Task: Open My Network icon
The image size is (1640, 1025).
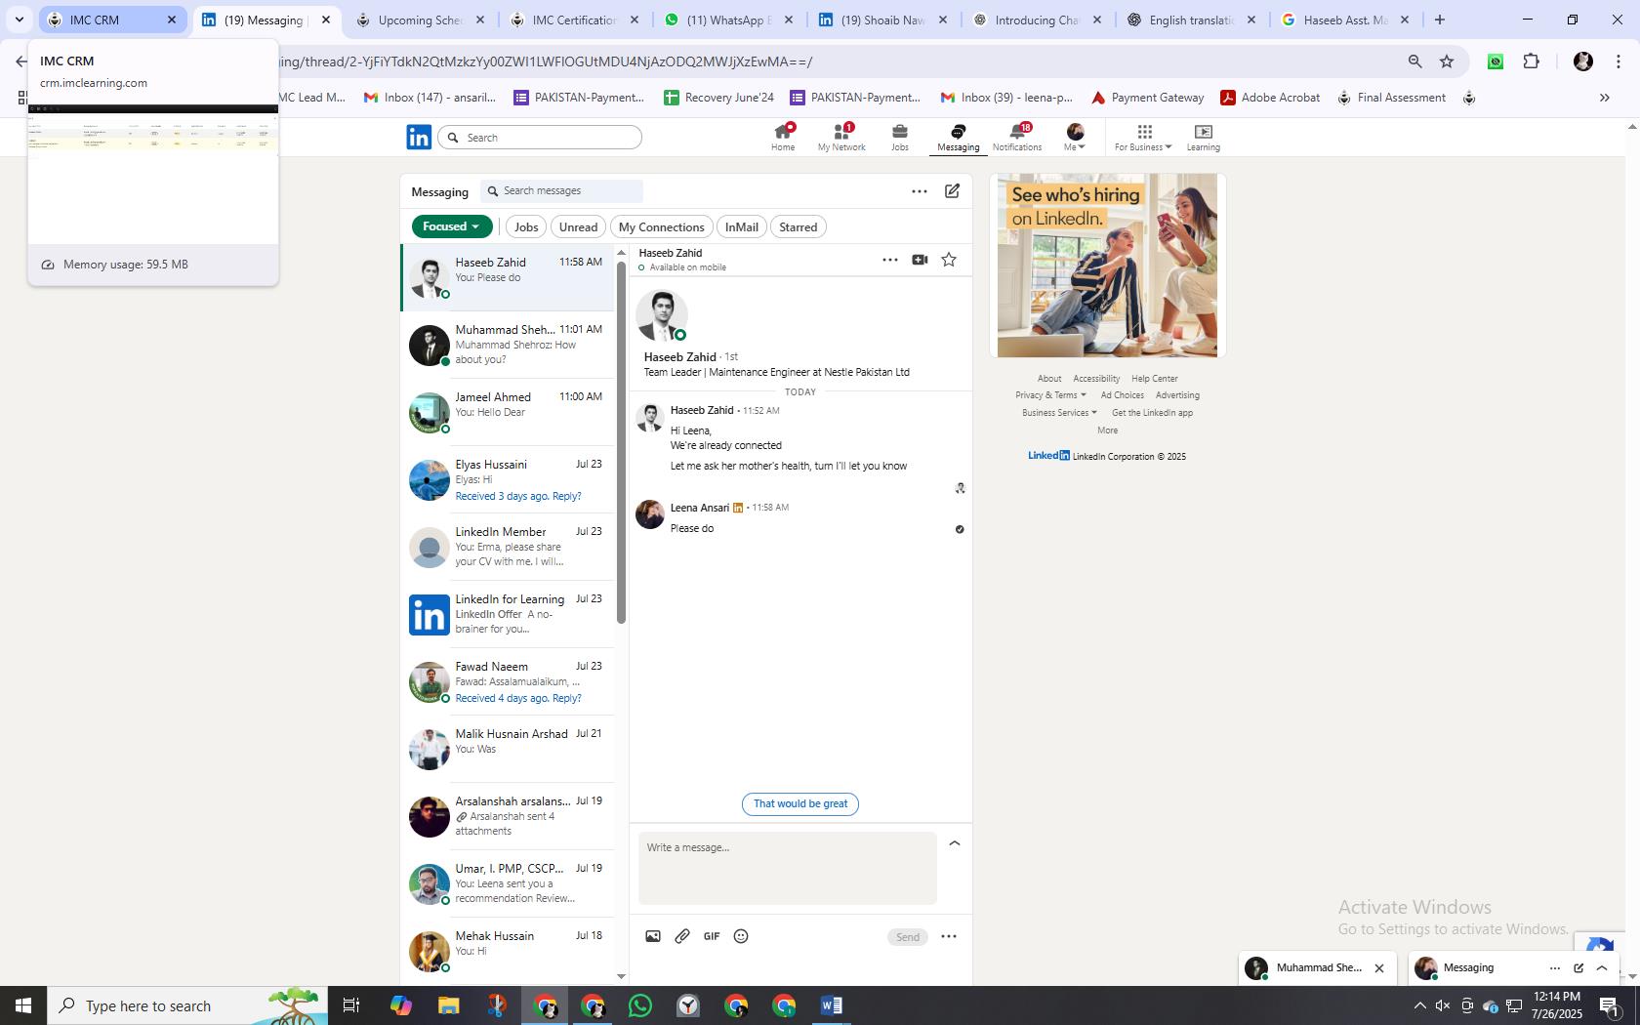Action: pyautogui.click(x=841, y=137)
